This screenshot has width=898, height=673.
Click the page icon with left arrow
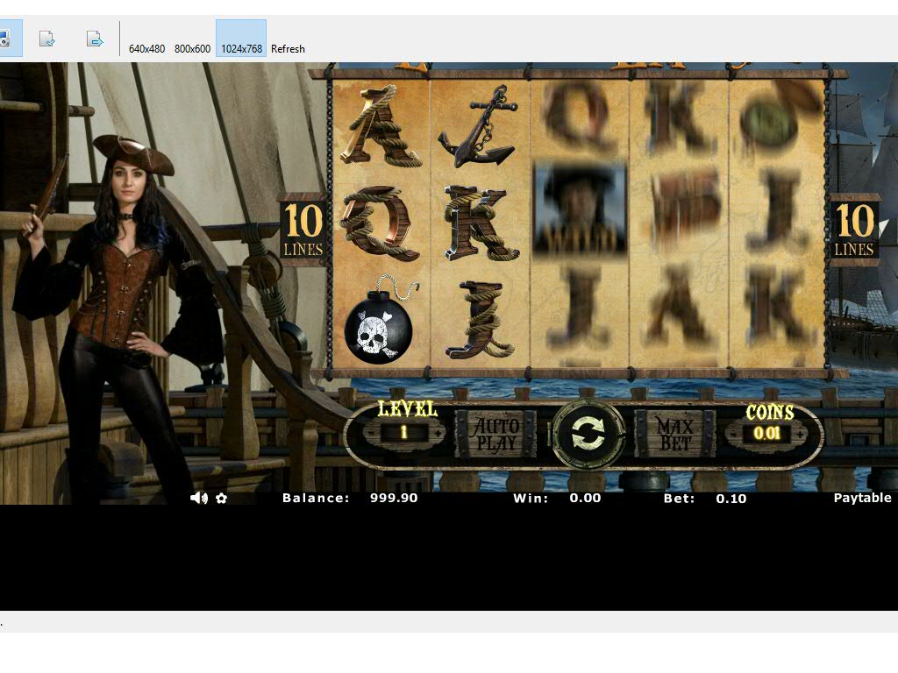(x=47, y=39)
